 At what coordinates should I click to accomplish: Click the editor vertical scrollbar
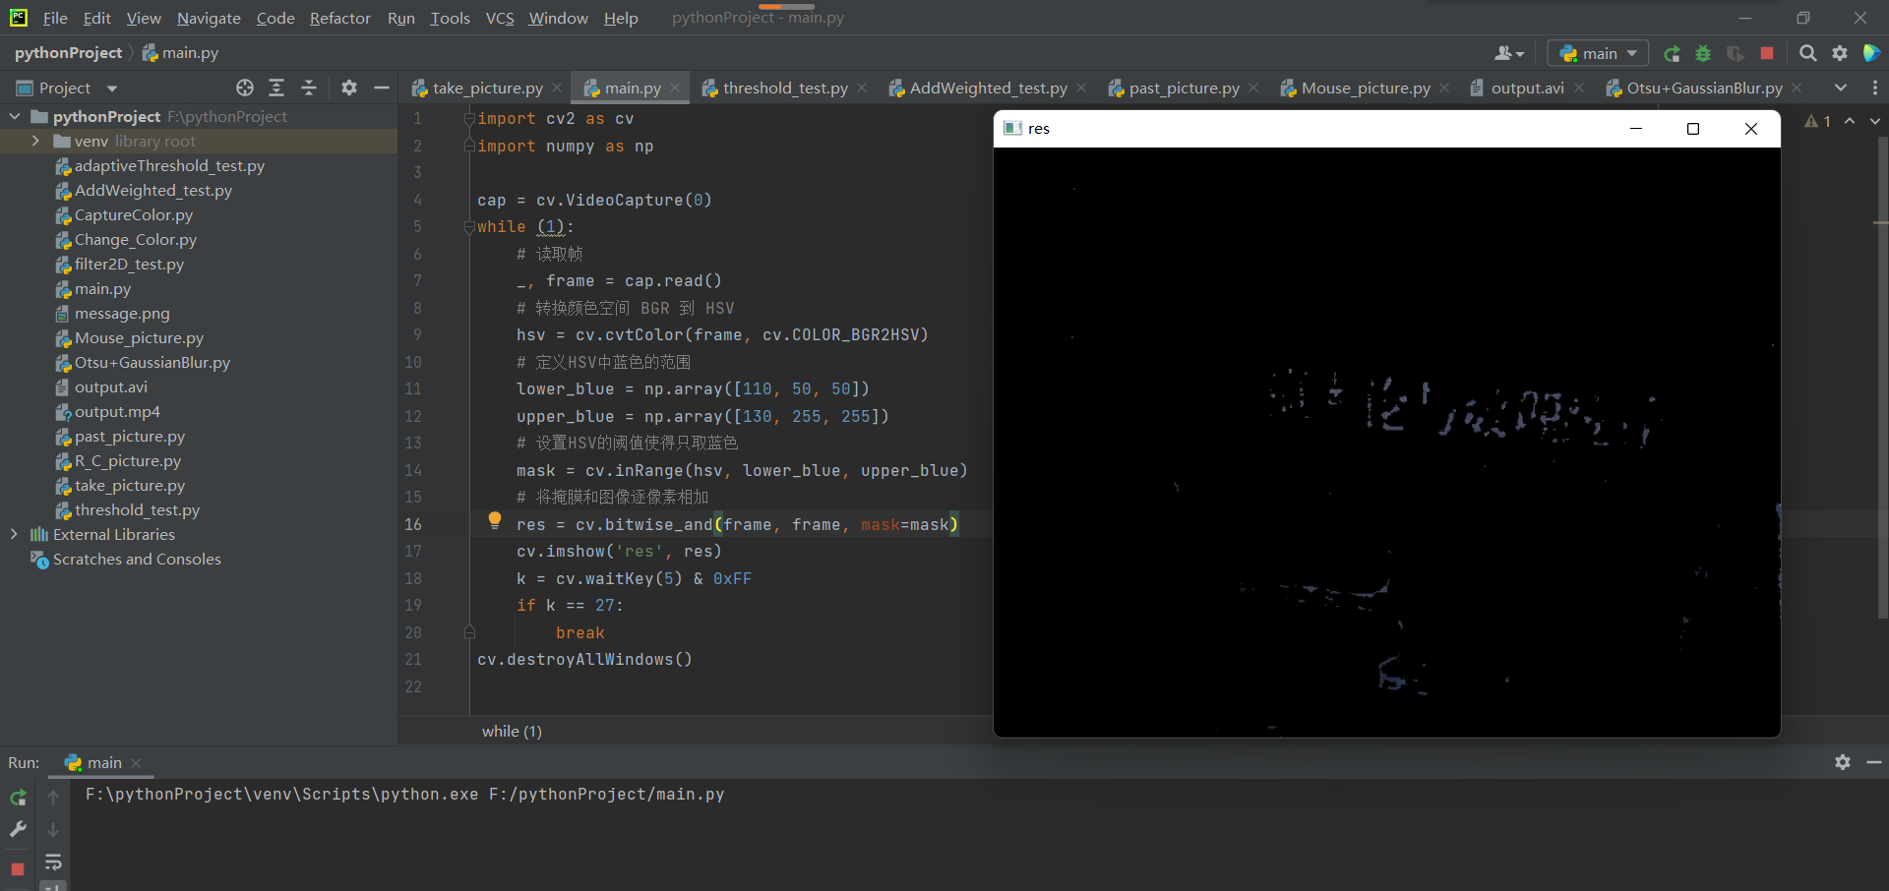(x=1882, y=378)
